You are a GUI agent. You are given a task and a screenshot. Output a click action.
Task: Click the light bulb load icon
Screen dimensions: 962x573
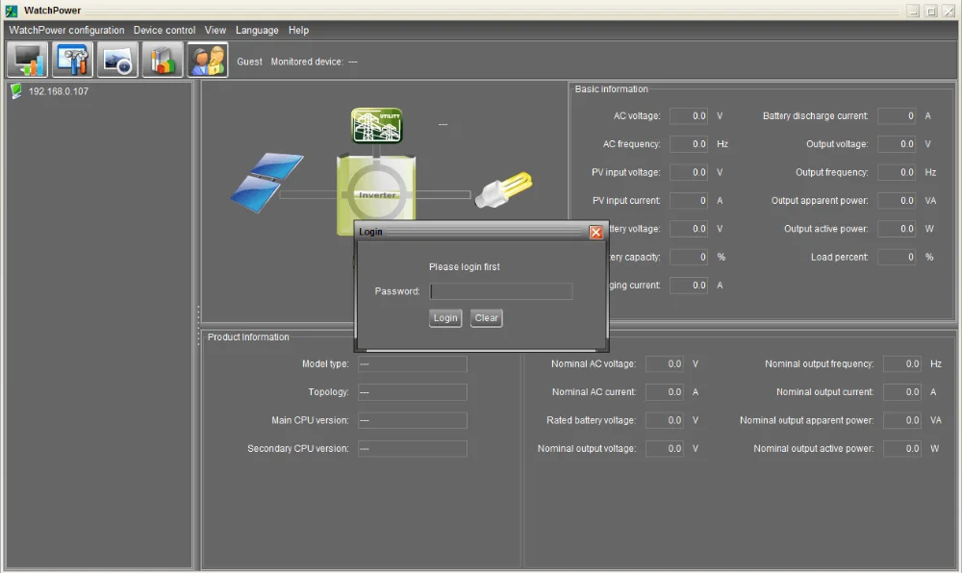[x=503, y=190]
